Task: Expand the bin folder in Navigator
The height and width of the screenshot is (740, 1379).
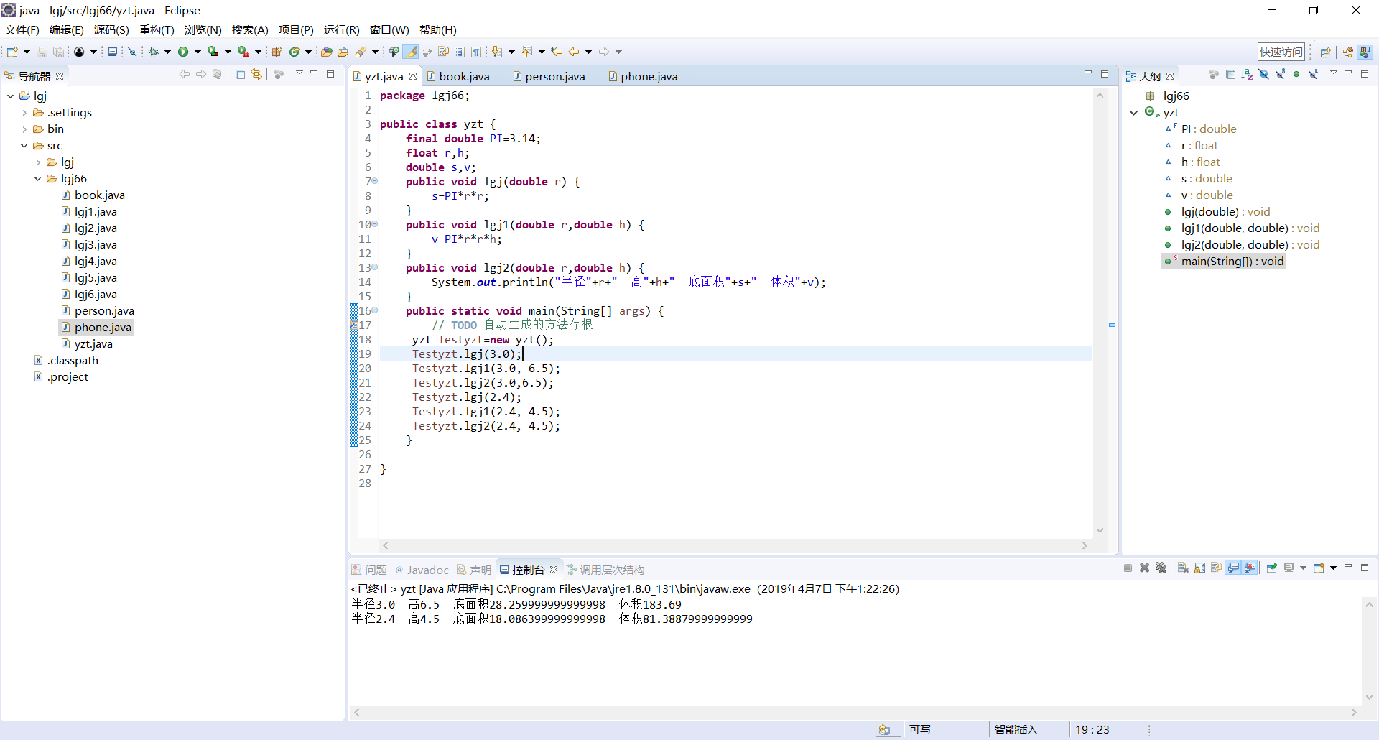Action: (x=24, y=129)
